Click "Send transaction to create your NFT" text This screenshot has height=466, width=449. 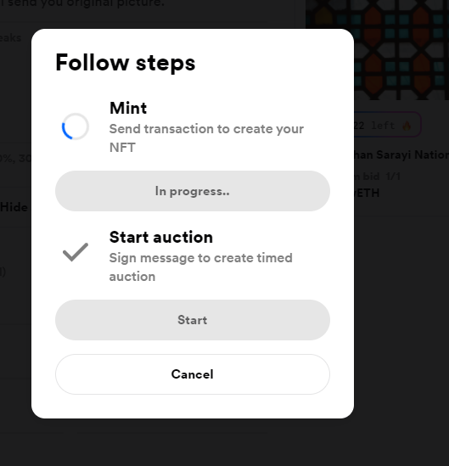point(206,138)
